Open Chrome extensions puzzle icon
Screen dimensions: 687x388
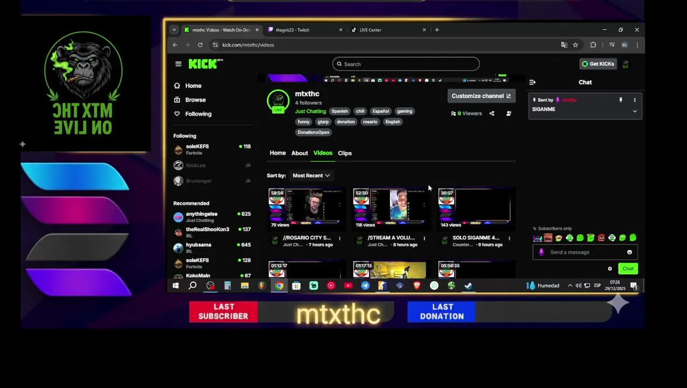pyautogui.click(x=593, y=45)
